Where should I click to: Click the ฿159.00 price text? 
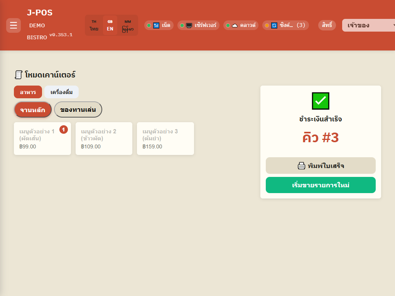[x=152, y=146]
